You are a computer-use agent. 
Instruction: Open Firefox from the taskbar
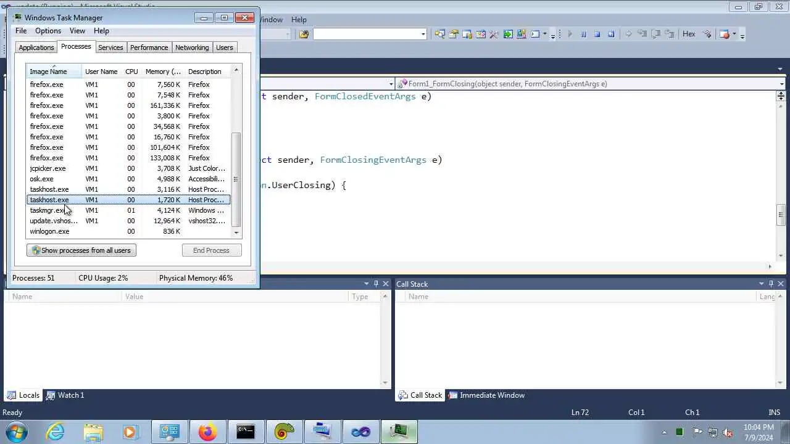click(207, 432)
